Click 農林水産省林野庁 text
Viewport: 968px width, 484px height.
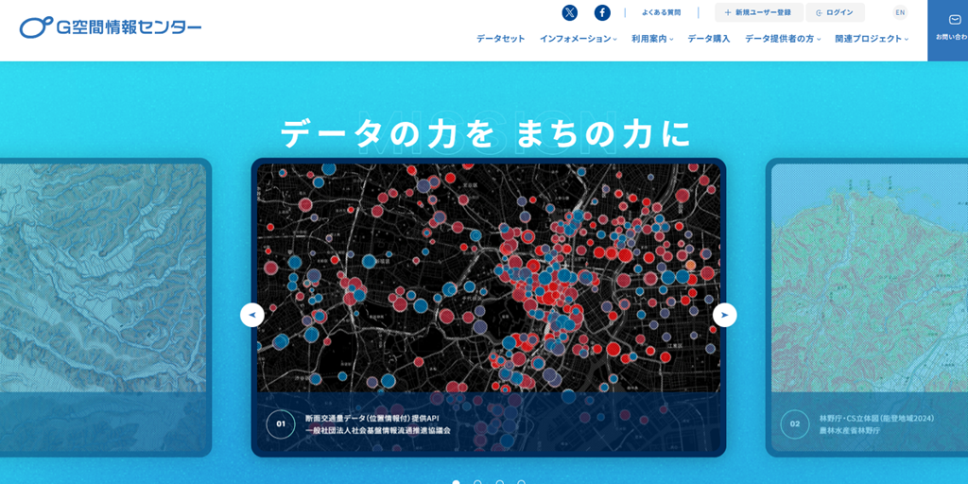pos(848,430)
